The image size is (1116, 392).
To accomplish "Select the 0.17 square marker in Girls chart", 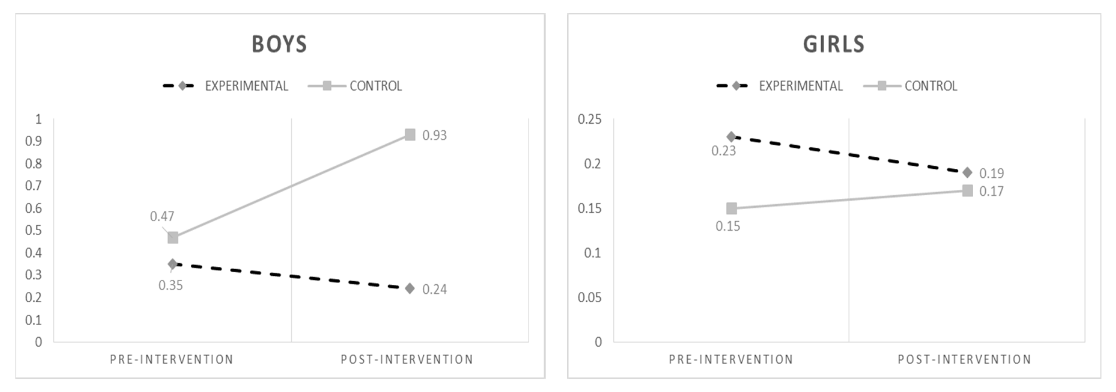I will (967, 191).
